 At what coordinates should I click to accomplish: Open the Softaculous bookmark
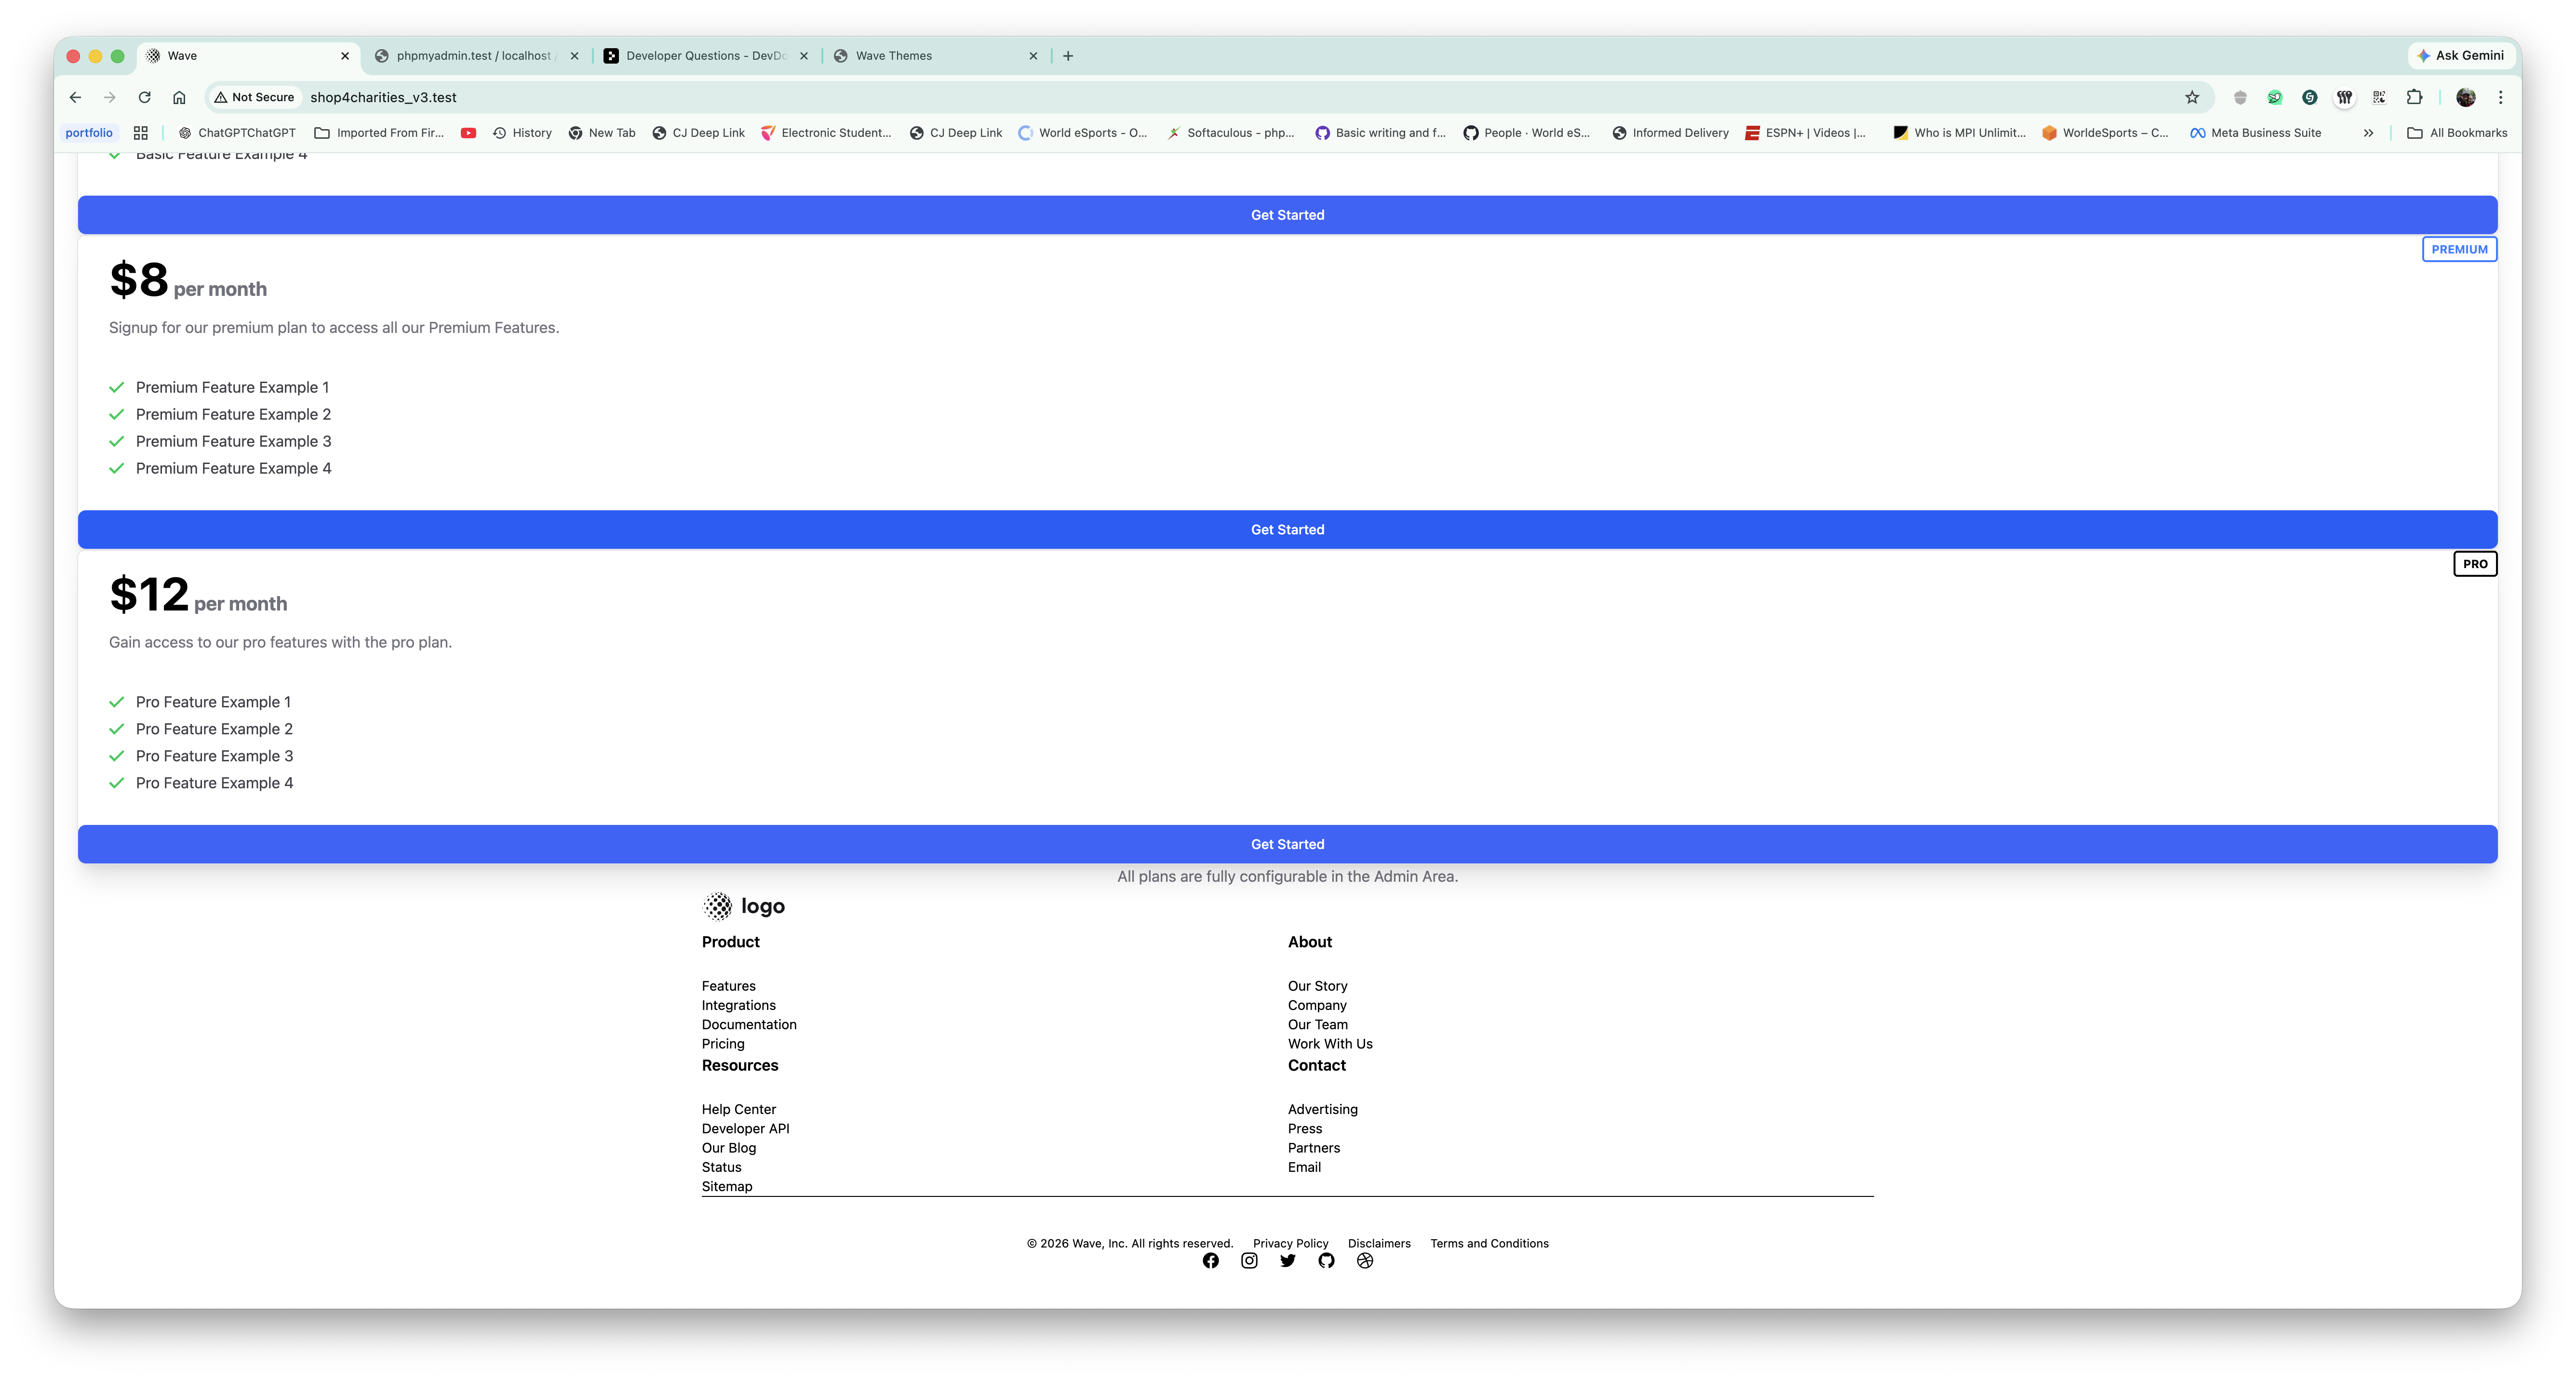(1230, 133)
